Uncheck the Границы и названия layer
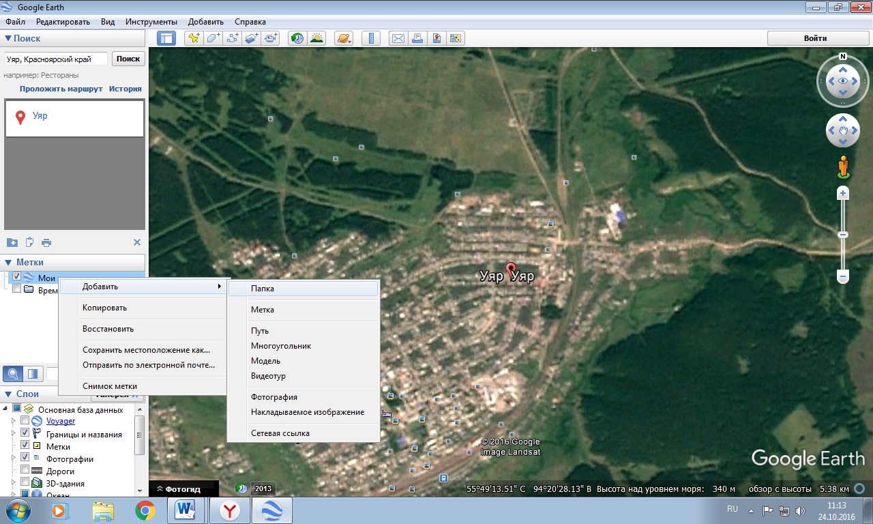Viewport: 873px width, 524px height. click(x=25, y=433)
